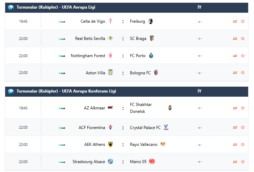Viewport: 254px width, 172px height.
Task: Click the 22:00 time of Real Betis match
Action: [x=23, y=39]
